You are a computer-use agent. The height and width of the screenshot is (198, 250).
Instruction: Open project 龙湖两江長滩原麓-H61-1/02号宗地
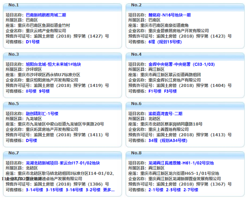click(x=181, y=163)
